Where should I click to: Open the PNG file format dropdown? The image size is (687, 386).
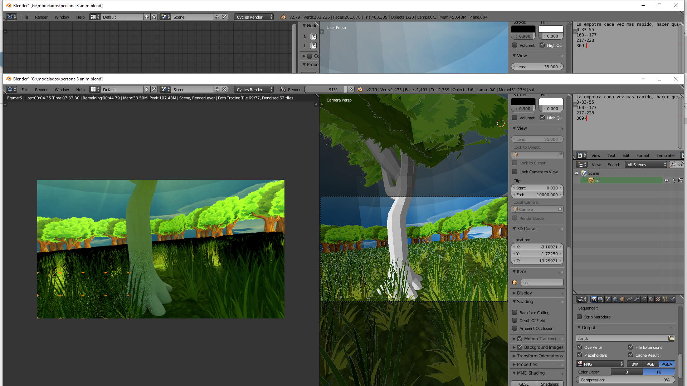coord(600,364)
